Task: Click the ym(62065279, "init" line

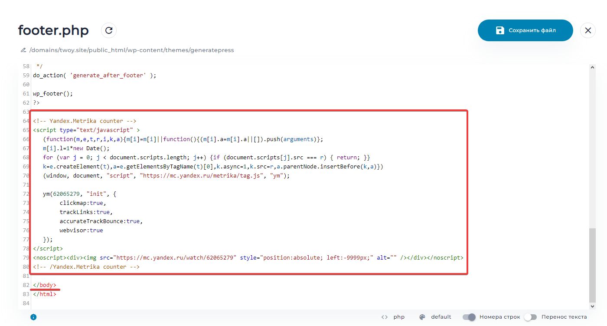Action: (79, 194)
